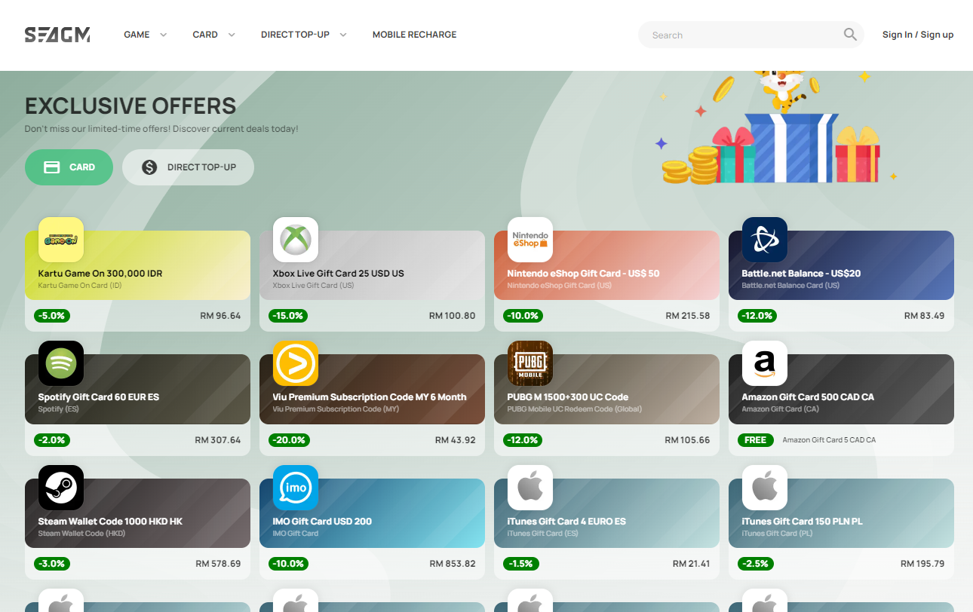The height and width of the screenshot is (612, 973).
Task: Click Amazon Gift Card 5 CAD CA text
Action: click(829, 440)
